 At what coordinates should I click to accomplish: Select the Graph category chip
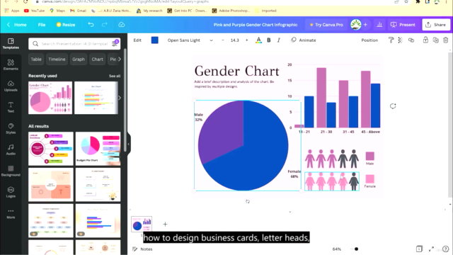pyautogui.click(x=79, y=59)
